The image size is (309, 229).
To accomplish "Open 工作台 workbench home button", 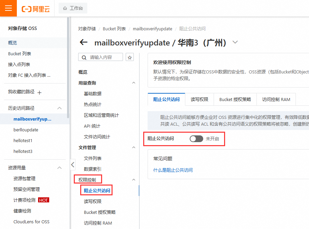I will point(73,8).
